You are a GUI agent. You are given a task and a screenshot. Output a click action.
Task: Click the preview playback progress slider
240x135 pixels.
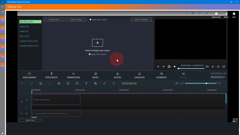pos(191,68)
